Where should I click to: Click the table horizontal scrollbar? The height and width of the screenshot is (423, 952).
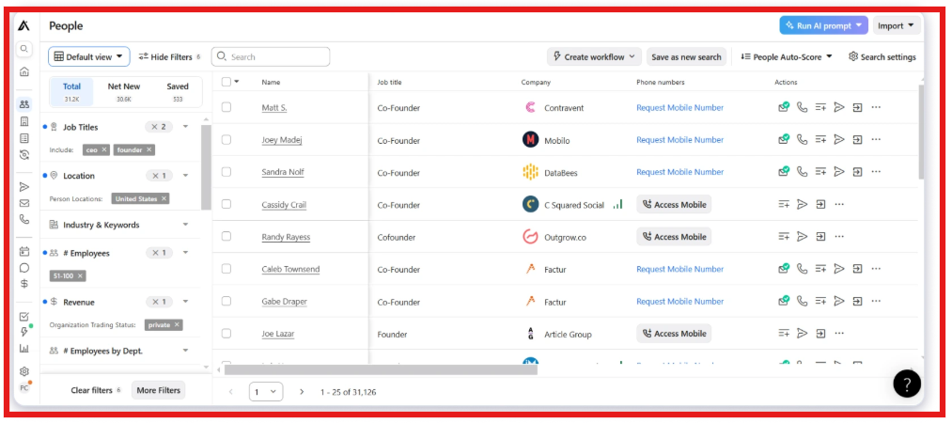381,369
